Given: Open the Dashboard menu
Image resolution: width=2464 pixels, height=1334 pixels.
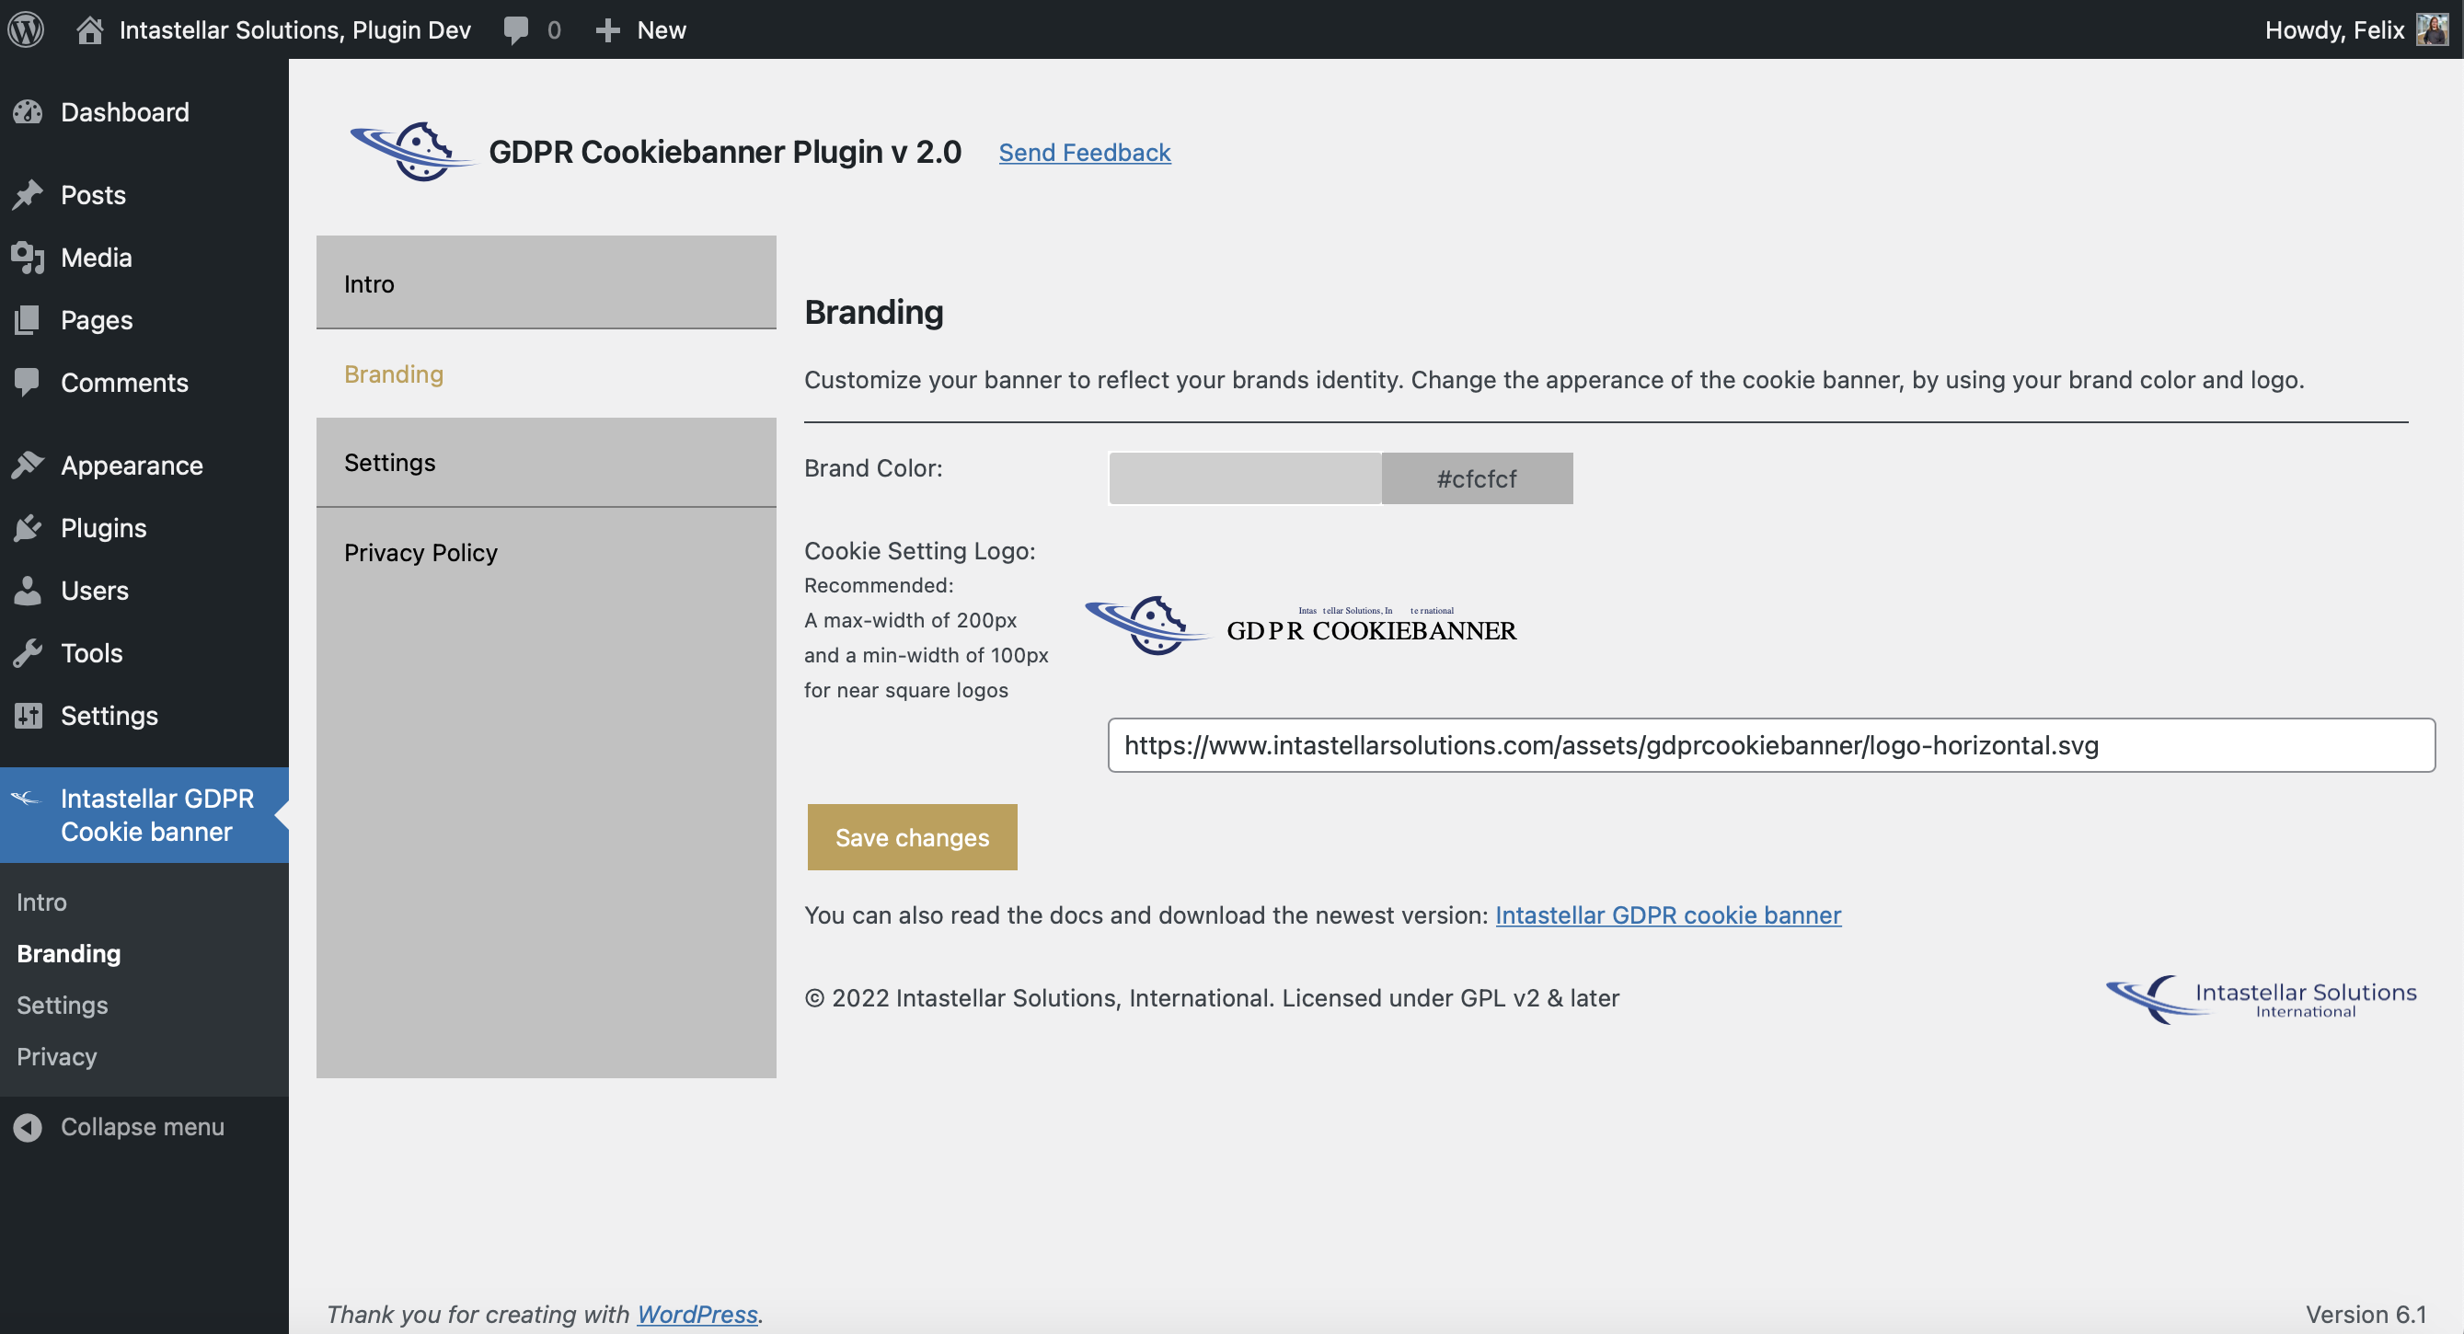Looking at the screenshot, I should (x=144, y=112).
